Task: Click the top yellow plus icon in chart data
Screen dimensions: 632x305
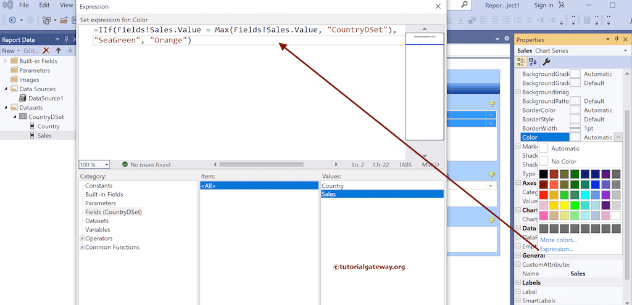Action: point(491,104)
